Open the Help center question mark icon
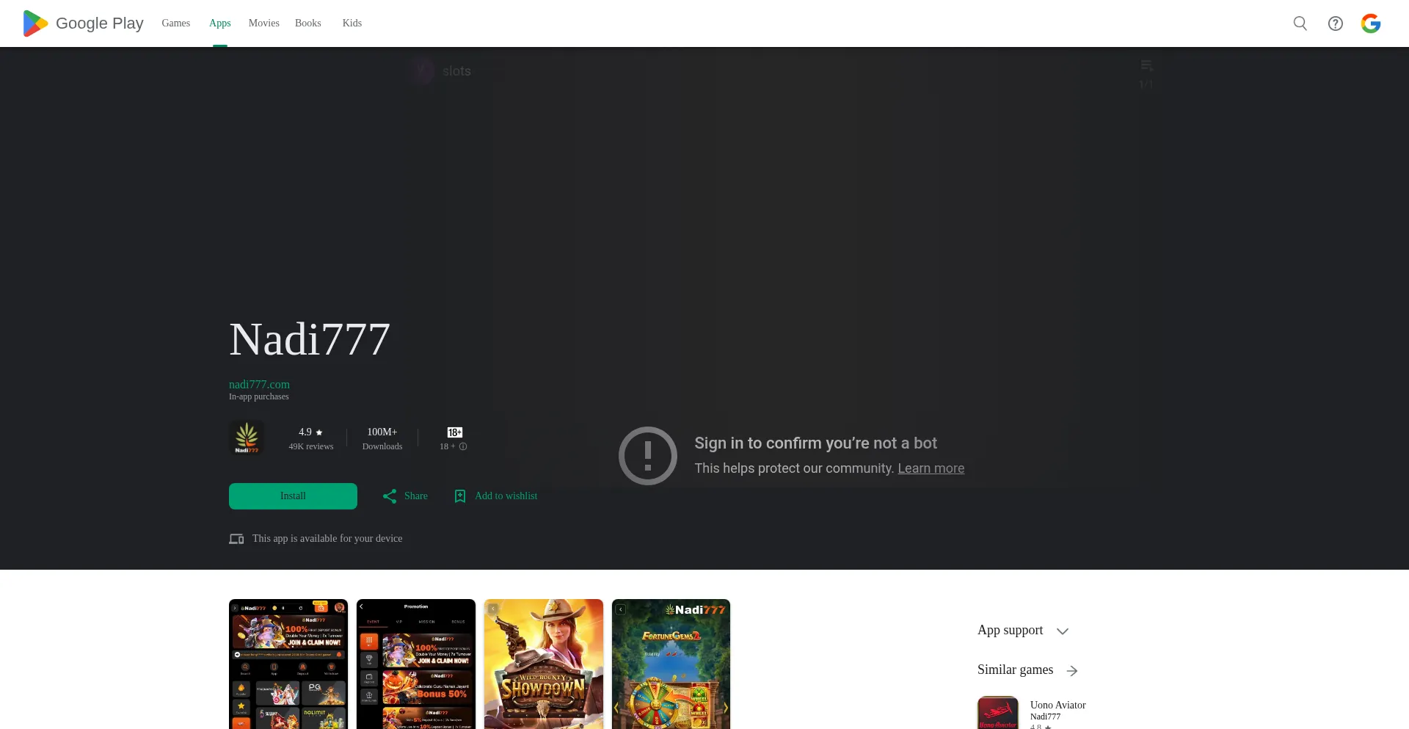Image resolution: width=1409 pixels, height=729 pixels. point(1335,23)
